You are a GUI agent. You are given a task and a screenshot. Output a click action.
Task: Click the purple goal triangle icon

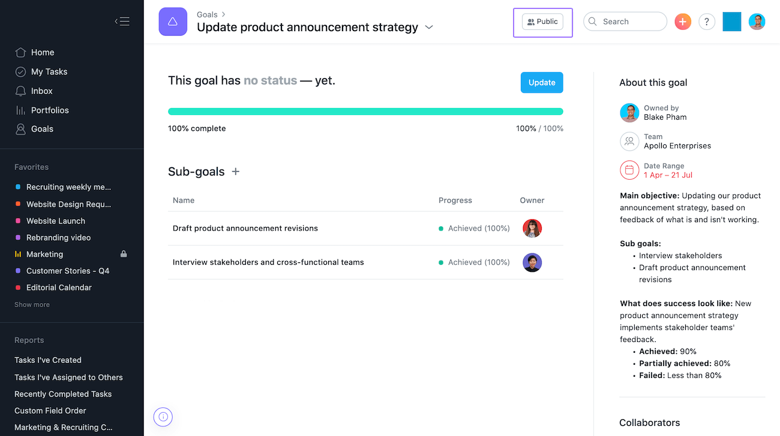click(173, 22)
